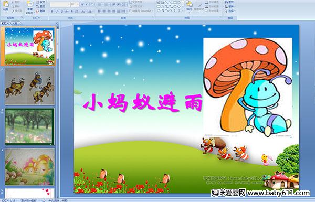Close the slide thumbnail pane
Screen dimensions: 315x202
57,23
